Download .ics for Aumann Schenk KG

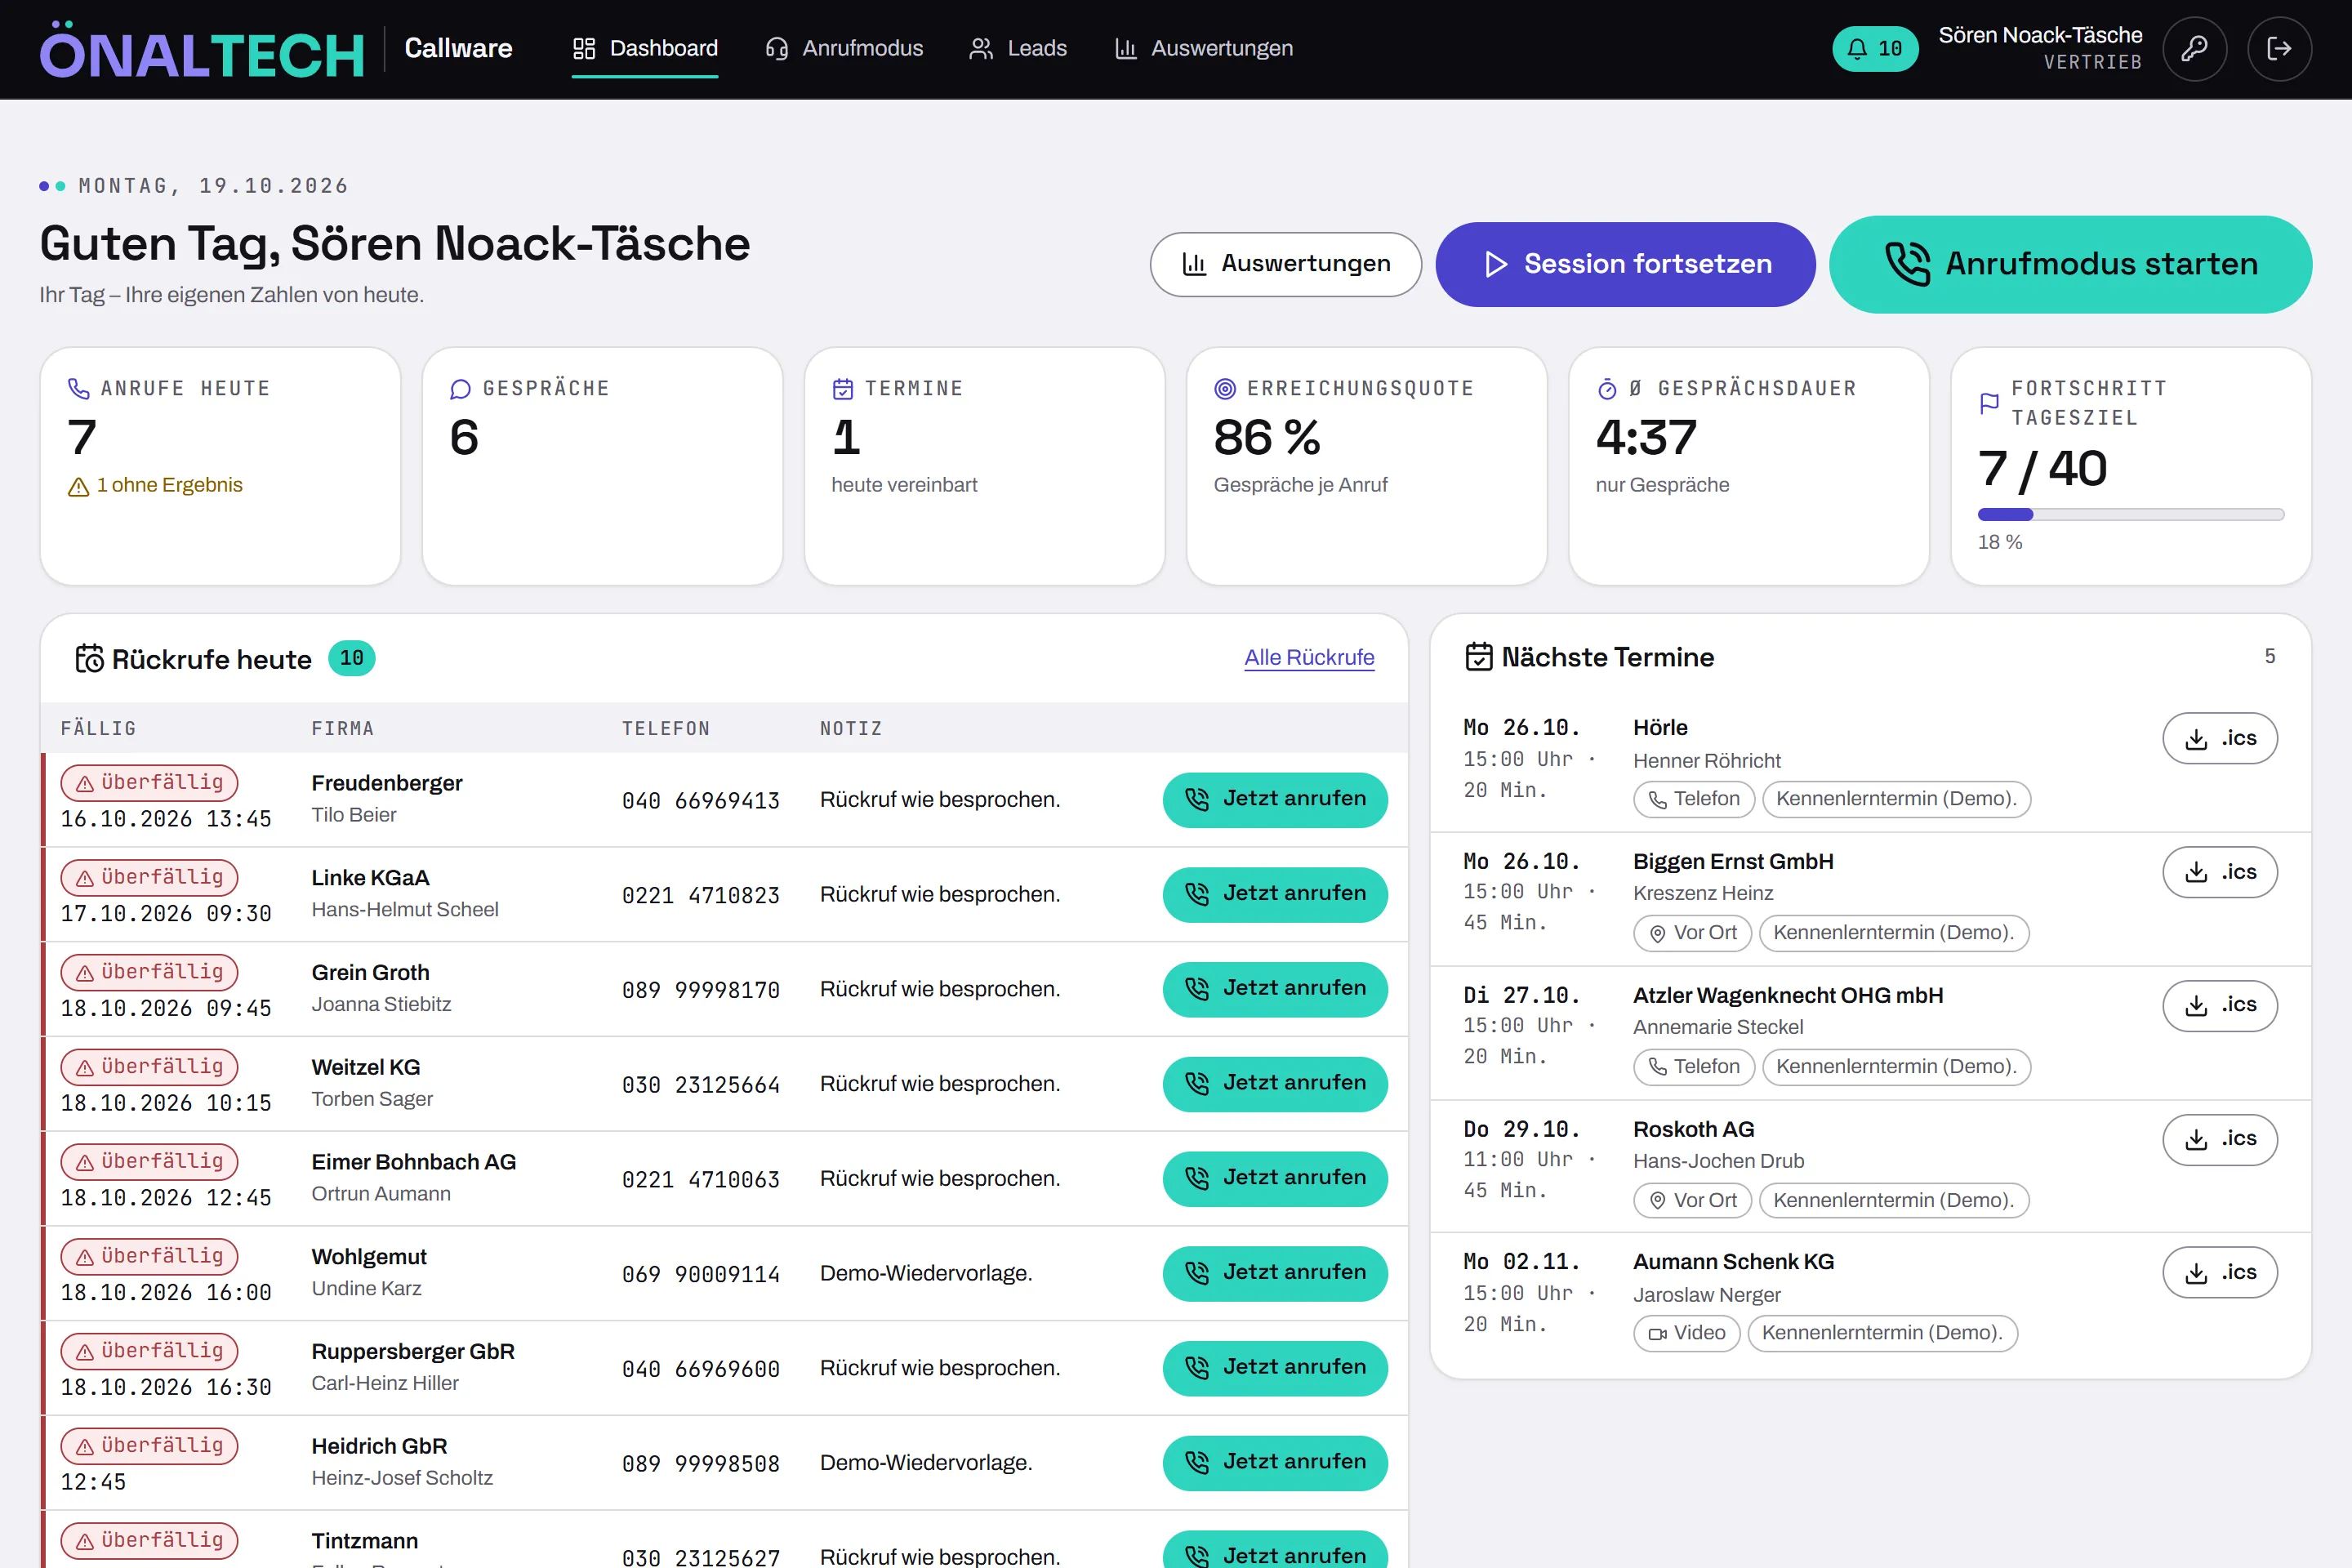tap(2219, 1272)
